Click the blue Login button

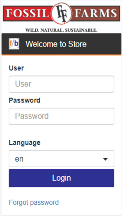(x=62, y=178)
